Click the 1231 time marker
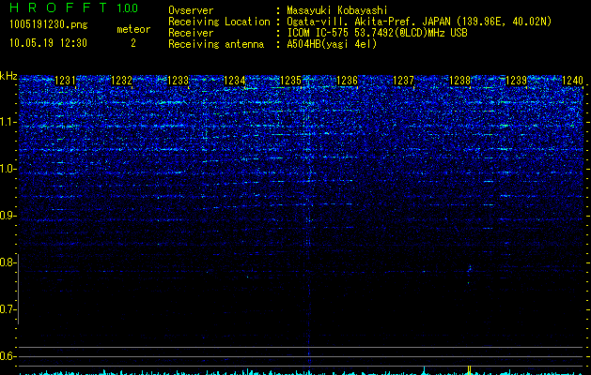The width and height of the screenshot is (591, 375). coord(65,81)
